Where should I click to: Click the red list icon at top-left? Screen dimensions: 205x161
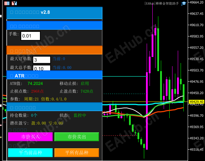pyautogui.click(x=7, y=4)
